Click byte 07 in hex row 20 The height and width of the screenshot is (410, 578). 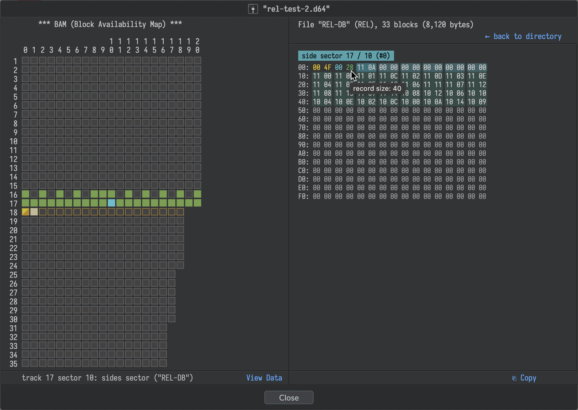pyautogui.click(x=460, y=85)
